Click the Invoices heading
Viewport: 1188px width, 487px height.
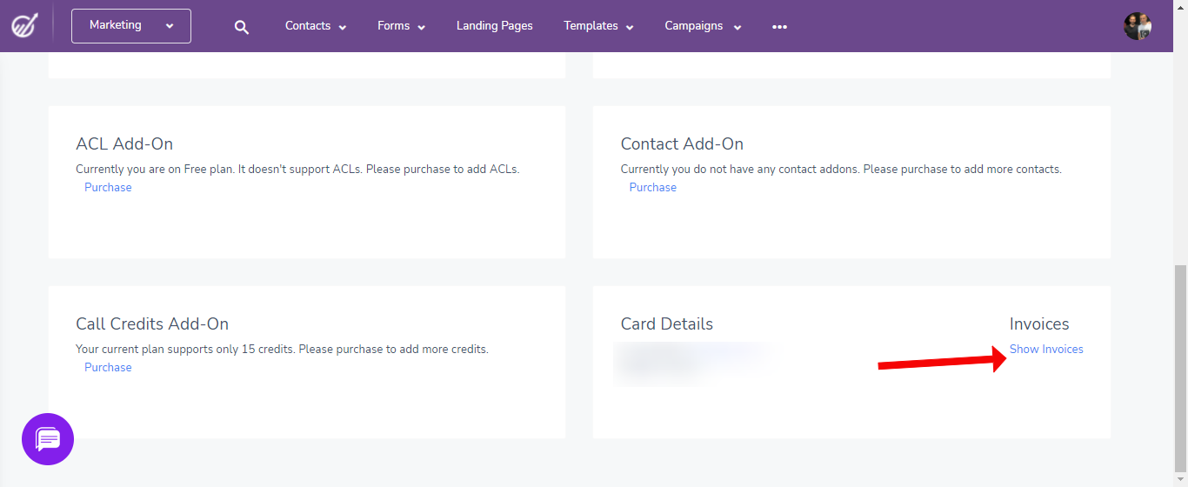click(1039, 324)
